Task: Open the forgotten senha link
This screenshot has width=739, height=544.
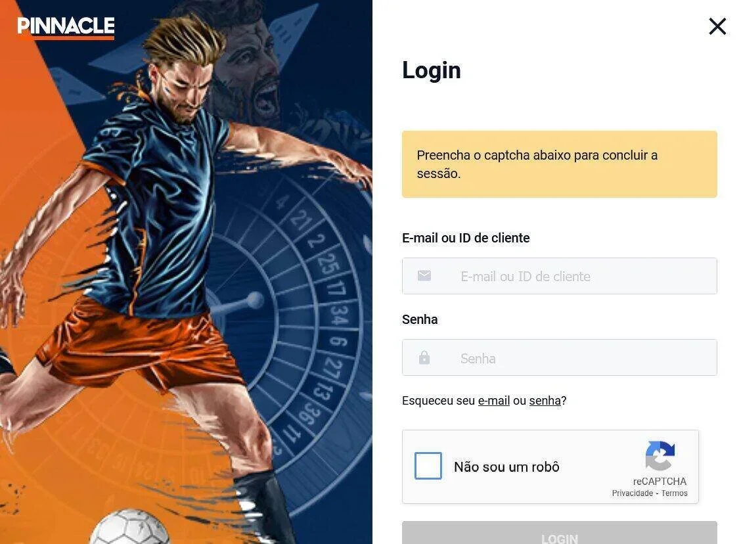Action: point(545,401)
